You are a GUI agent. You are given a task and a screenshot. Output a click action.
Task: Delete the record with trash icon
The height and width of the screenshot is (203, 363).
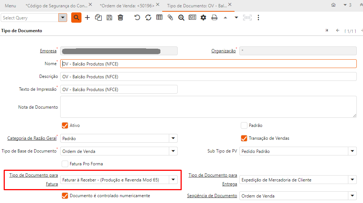(120, 18)
